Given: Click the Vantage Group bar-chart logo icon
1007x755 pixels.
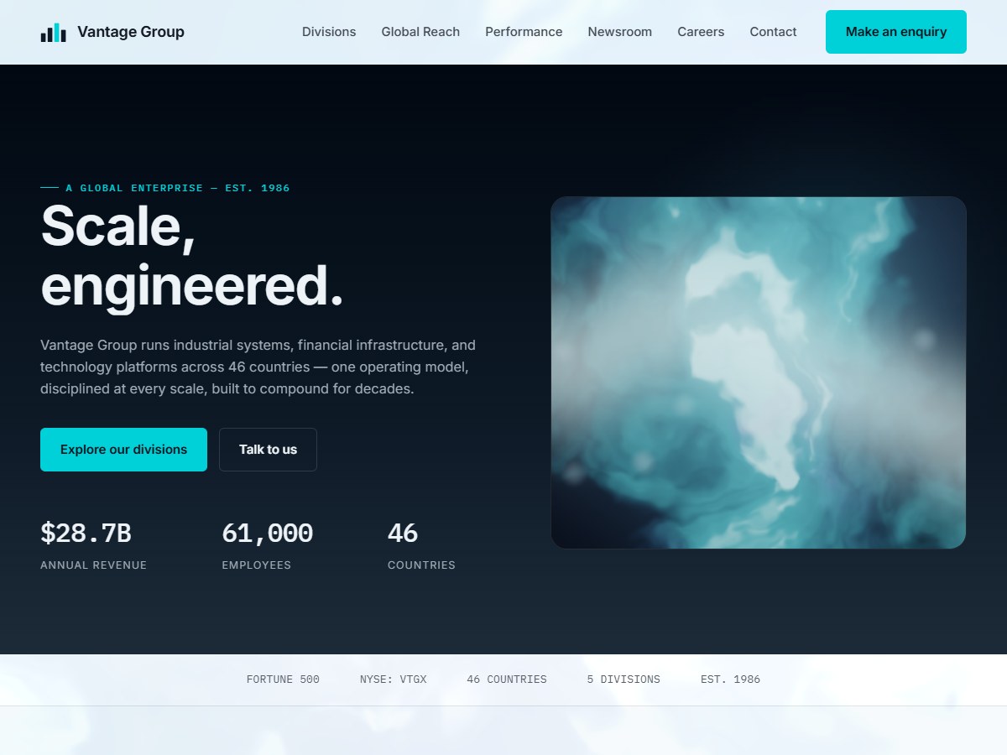Looking at the screenshot, I should click(x=54, y=32).
